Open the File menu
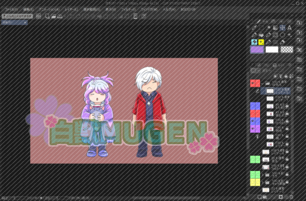Image resolution: width=306 pixels, height=201 pixels. tap(11, 9)
